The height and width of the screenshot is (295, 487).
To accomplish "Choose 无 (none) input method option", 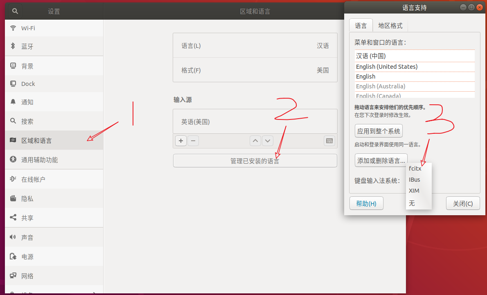I will tap(419, 203).
